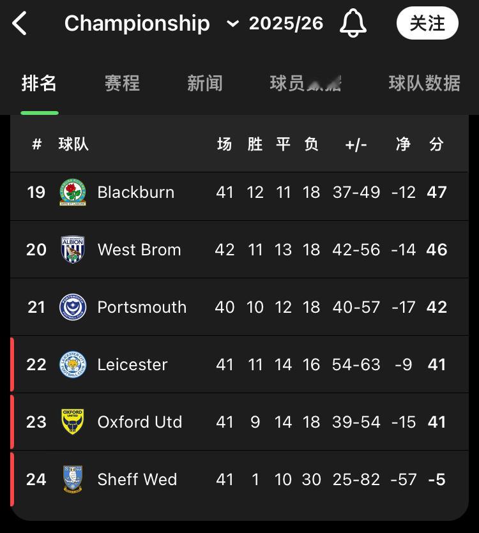Viewport: 479px width, 533px height.
Task: Open notifications bell icon
Action: click(353, 24)
